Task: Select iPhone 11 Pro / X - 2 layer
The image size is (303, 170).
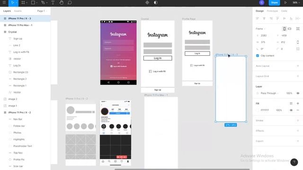Action: (x=25, y=112)
